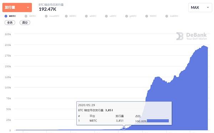The image size is (214, 133).
Task: Click the 192.47K total issuance value
Action: (47, 9)
